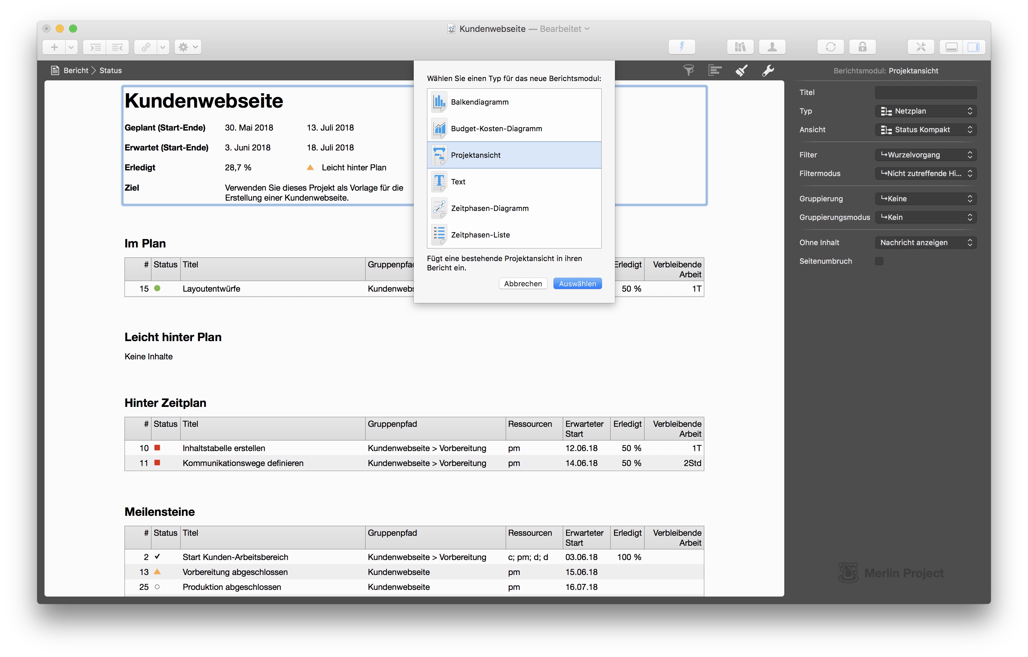Click the Layoutentwürfe row title

coord(211,289)
